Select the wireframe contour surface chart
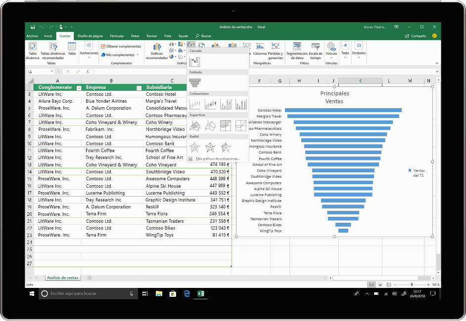The image size is (466, 321). pos(241,126)
